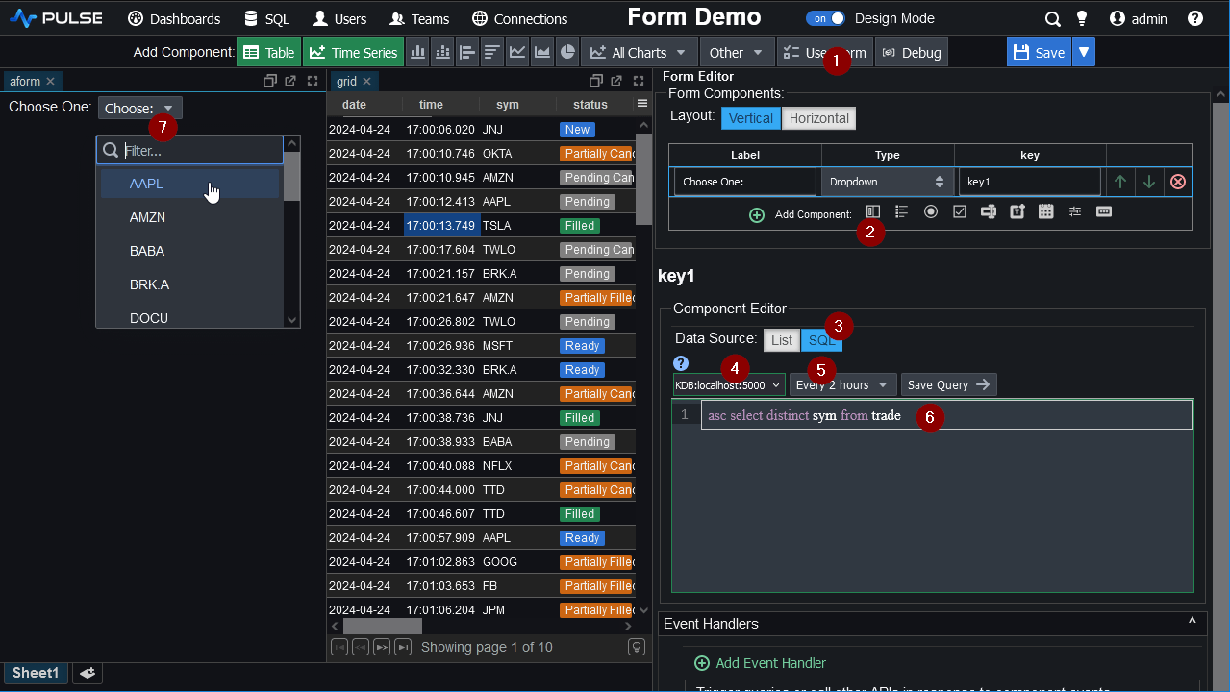Viewport: 1230px width, 692px height.
Task: Open the Dashboards menu
Action: [x=174, y=19]
